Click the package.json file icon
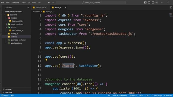Viewport: 173px width, 97px height. tap(9, 43)
